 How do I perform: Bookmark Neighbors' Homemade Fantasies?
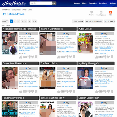tap(36, 57)
